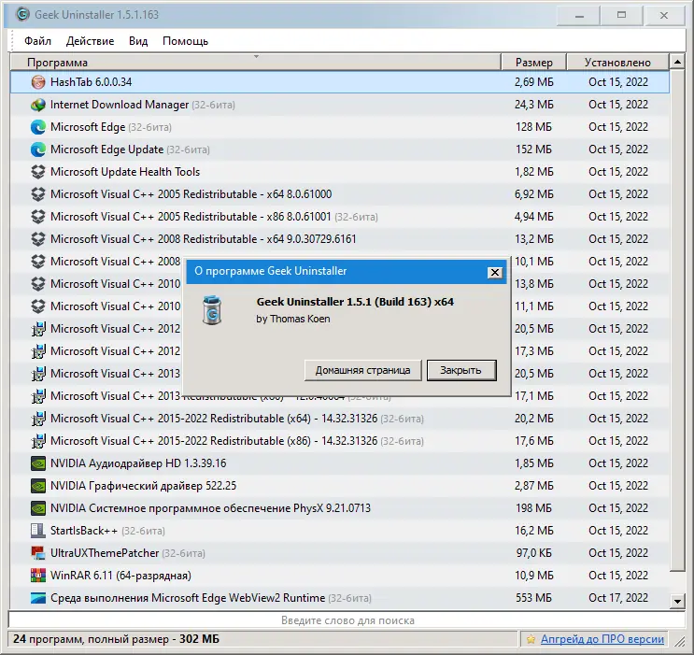The image size is (694, 655).
Task: Click the HashTab 6.0.0.34 program icon
Action: 38,82
